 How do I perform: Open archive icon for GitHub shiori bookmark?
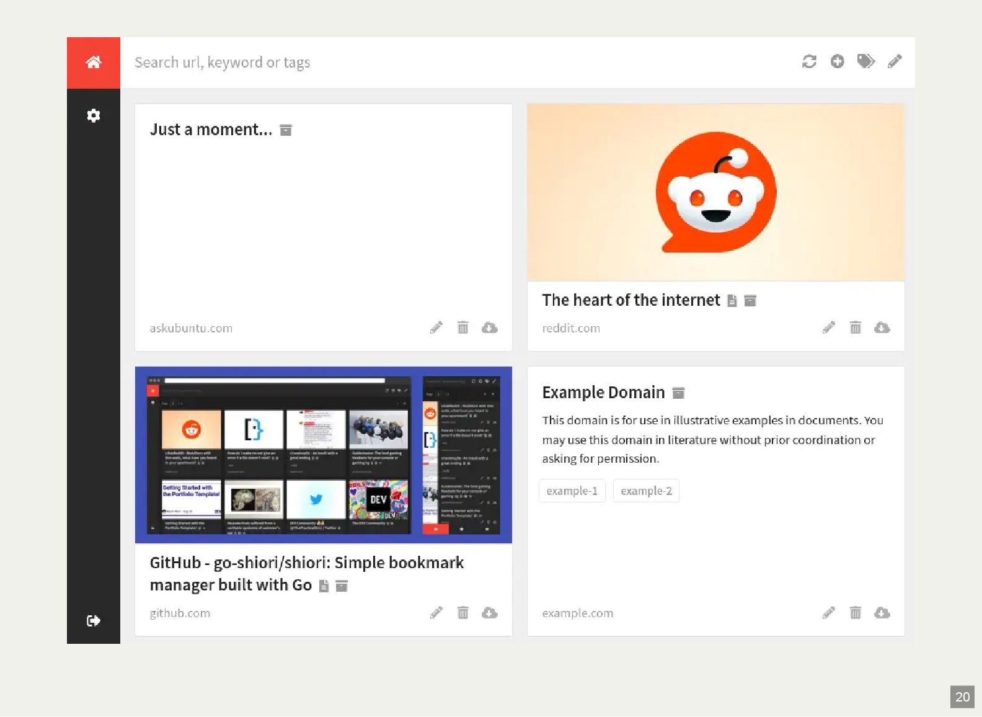[342, 586]
